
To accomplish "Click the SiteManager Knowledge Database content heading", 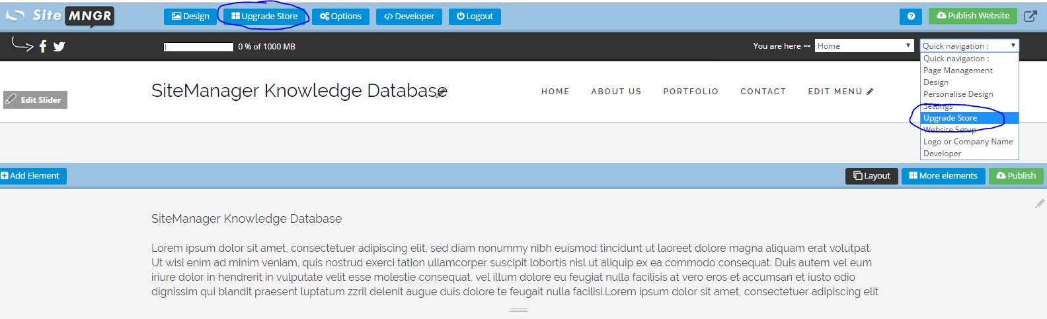I will [x=247, y=219].
